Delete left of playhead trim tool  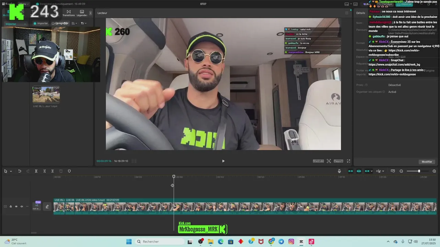pyautogui.click(x=44, y=171)
